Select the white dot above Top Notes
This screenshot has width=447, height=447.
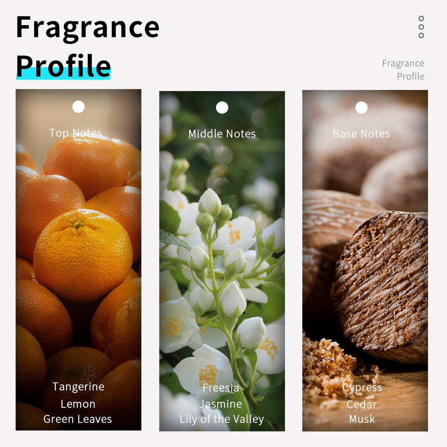[78, 107]
